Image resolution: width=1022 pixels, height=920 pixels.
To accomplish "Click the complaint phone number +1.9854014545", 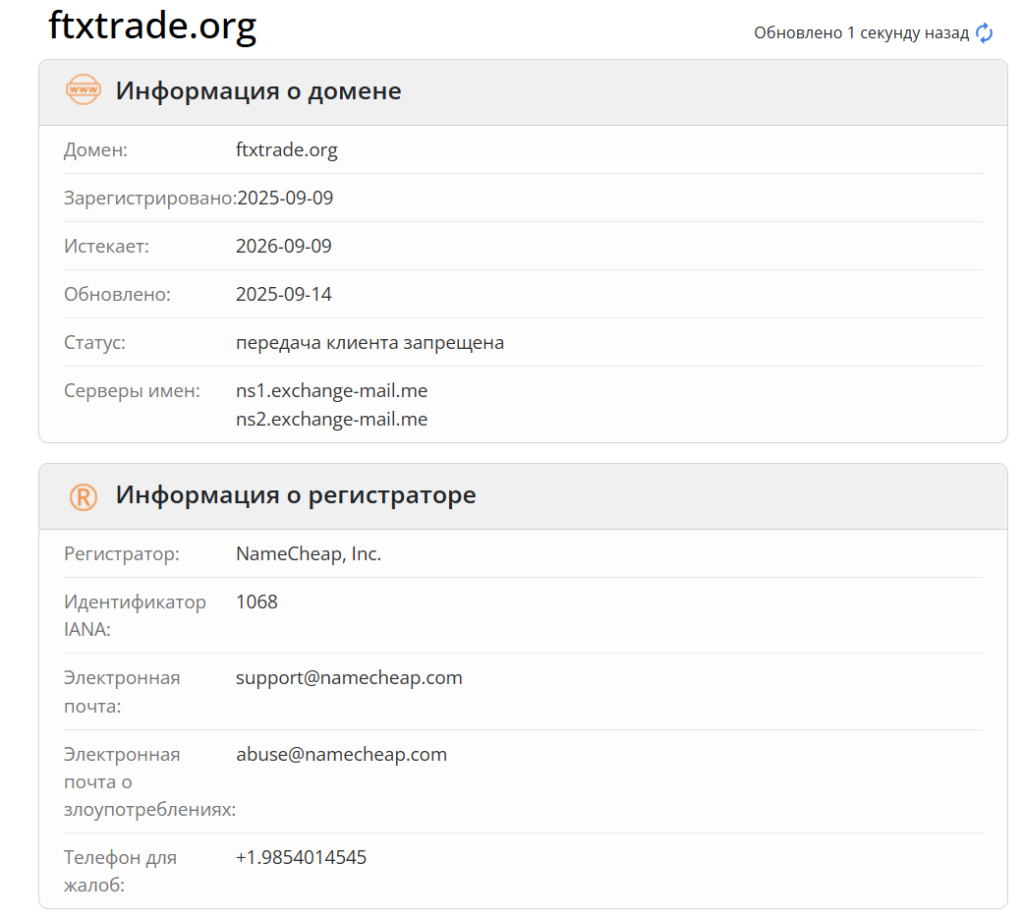I will pyautogui.click(x=301, y=856).
